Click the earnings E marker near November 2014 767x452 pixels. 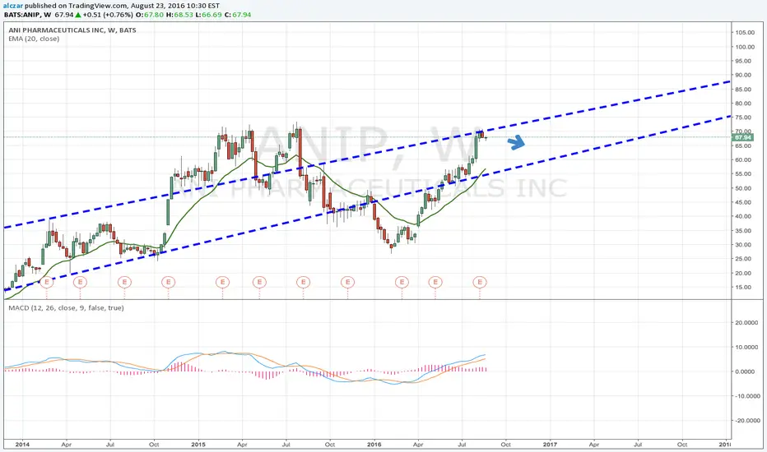(x=168, y=282)
